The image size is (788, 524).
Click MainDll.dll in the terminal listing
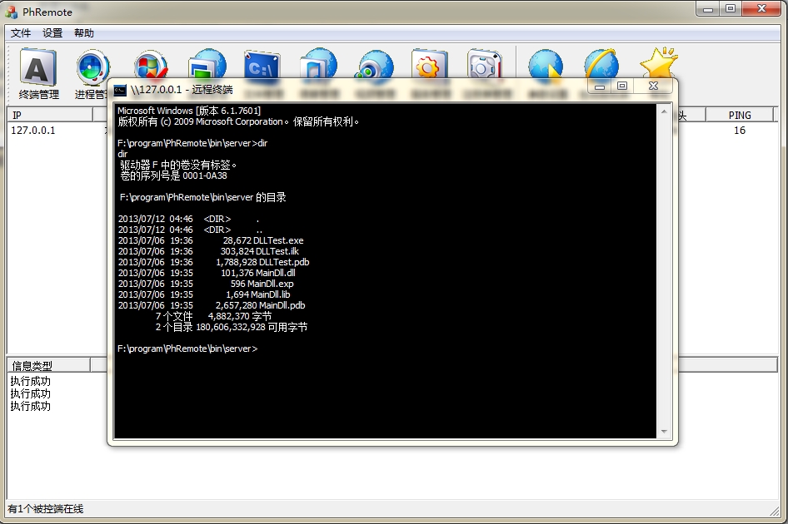click(x=276, y=273)
